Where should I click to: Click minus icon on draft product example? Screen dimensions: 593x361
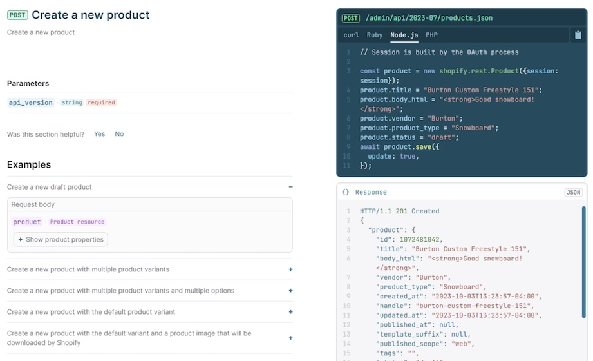[290, 187]
